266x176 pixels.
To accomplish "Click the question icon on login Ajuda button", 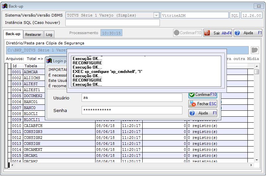I will [192, 113].
